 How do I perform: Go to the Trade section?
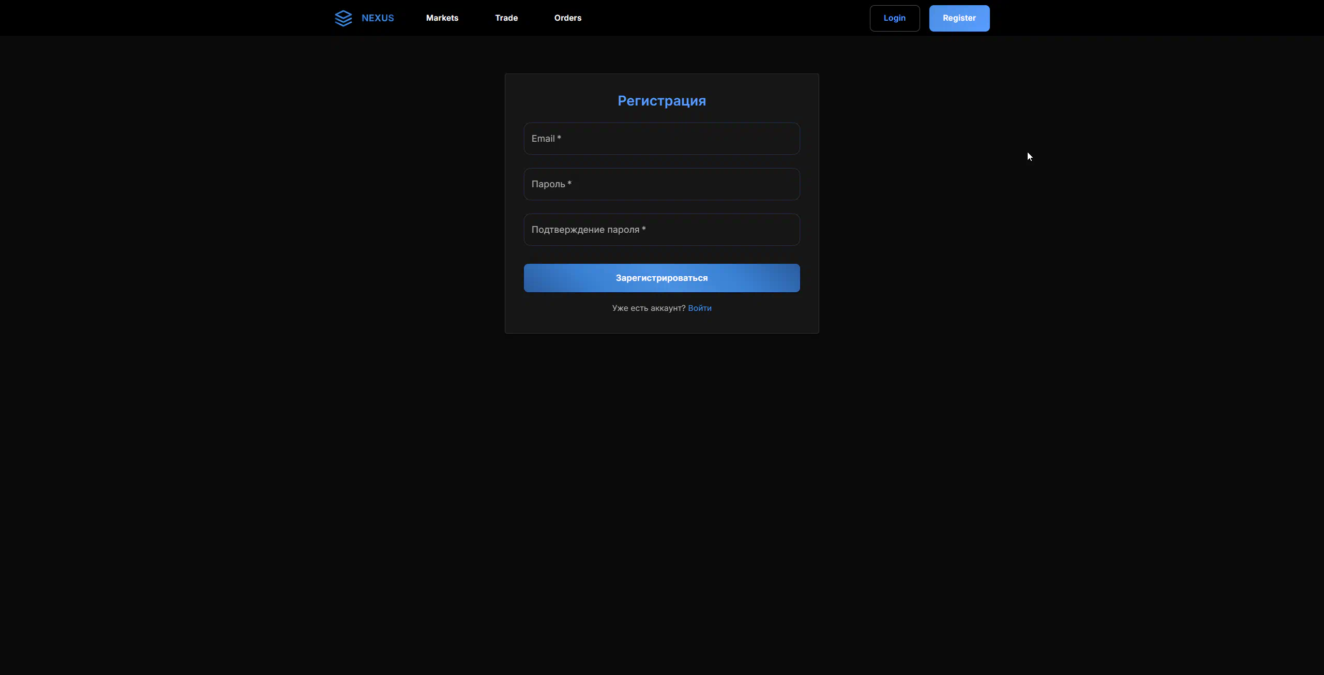pyautogui.click(x=506, y=18)
